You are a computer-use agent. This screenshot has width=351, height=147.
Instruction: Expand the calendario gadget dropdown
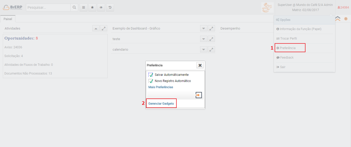coord(203,50)
